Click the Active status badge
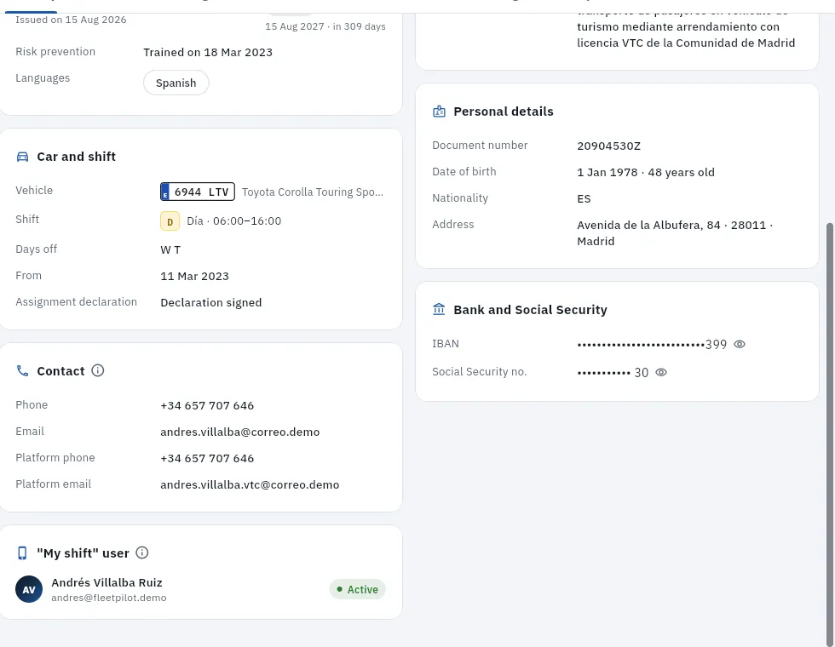This screenshot has height=647, width=835. coord(357,589)
